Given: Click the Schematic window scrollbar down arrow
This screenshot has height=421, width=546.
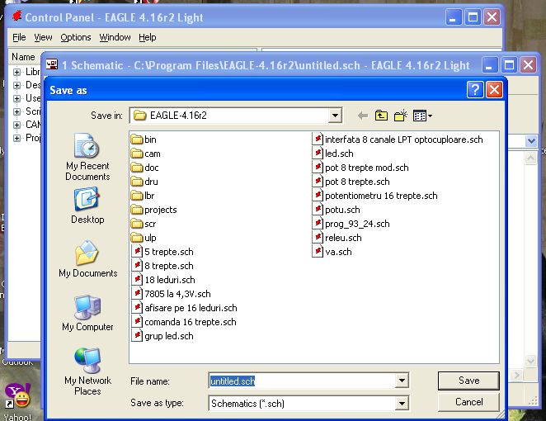Looking at the screenshot, I should (x=530, y=361).
